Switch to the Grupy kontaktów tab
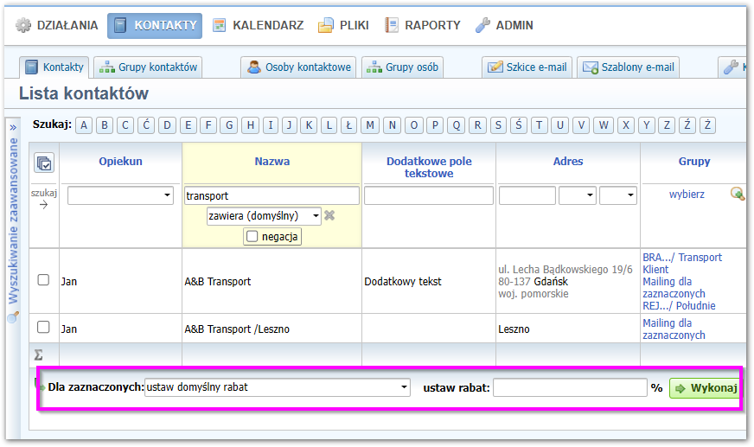 click(x=147, y=67)
